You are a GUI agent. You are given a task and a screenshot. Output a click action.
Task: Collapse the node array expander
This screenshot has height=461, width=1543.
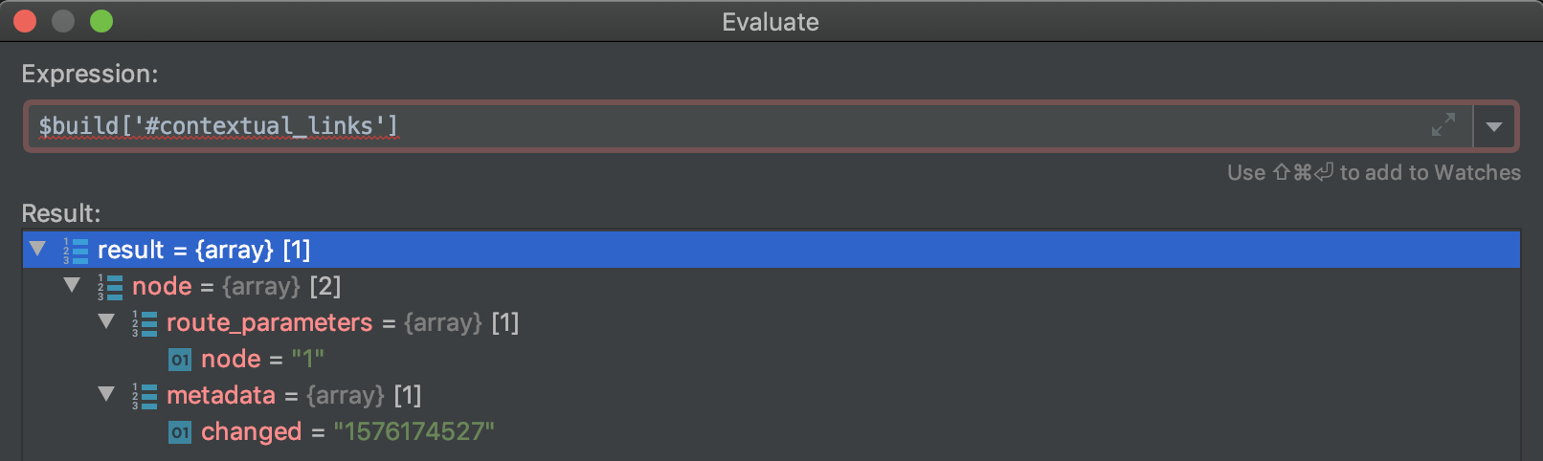pos(72,285)
